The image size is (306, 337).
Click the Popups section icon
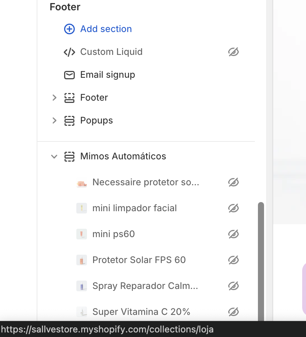click(69, 120)
